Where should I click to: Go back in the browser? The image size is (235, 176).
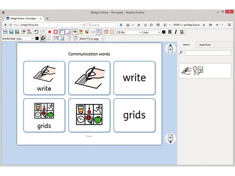[6, 25]
